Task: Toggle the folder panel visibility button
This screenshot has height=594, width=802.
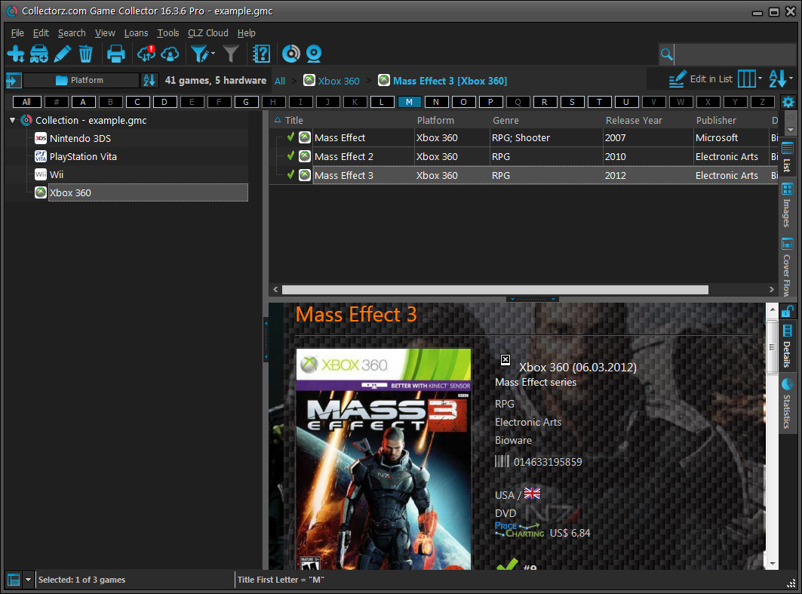Action: coord(14,80)
